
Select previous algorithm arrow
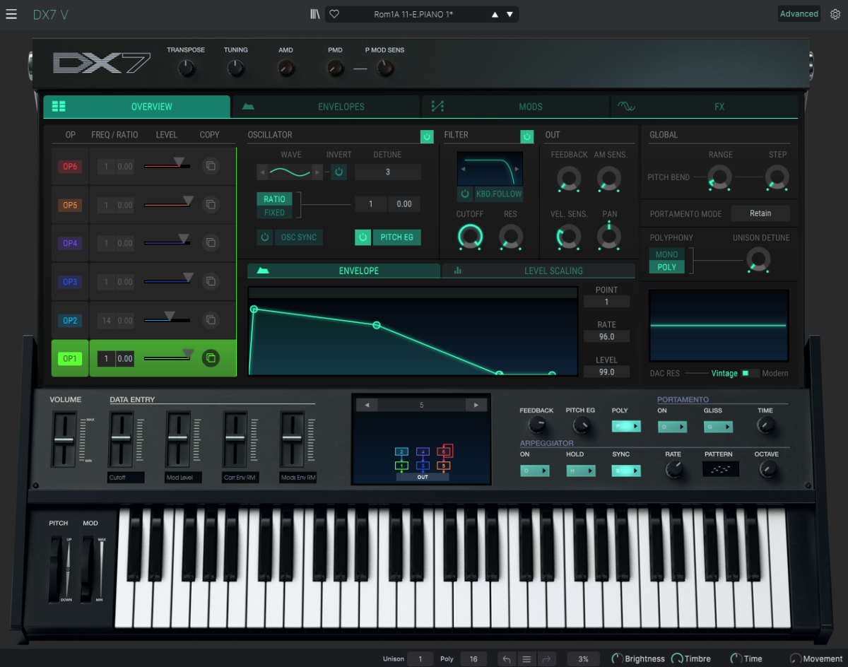(x=366, y=405)
